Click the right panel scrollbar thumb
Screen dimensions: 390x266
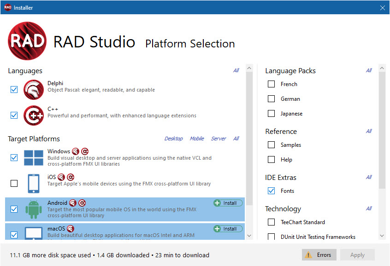pos(382,130)
